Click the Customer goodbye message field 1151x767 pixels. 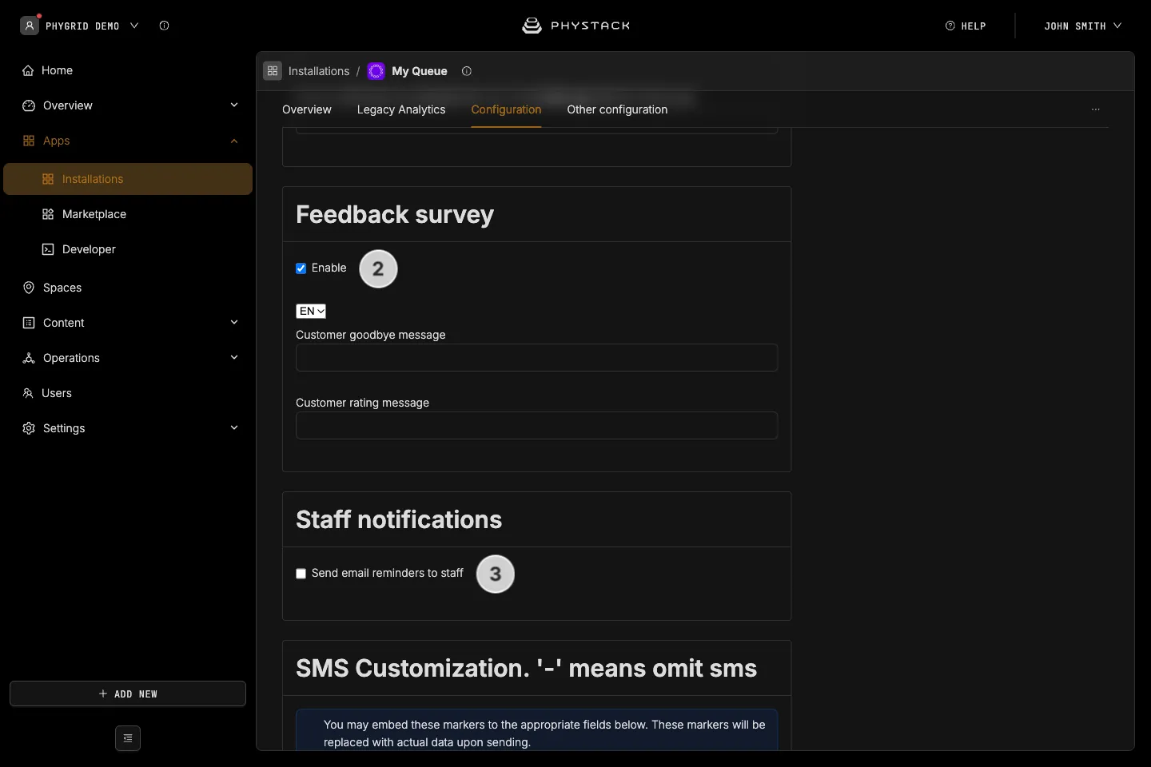pyautogui.click(x=537, y=358)
